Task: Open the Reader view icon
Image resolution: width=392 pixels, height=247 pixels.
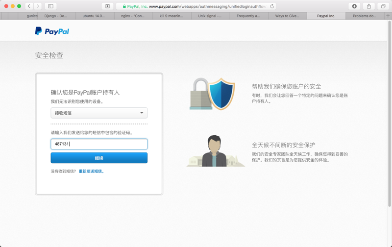Action: coord(107,6)
